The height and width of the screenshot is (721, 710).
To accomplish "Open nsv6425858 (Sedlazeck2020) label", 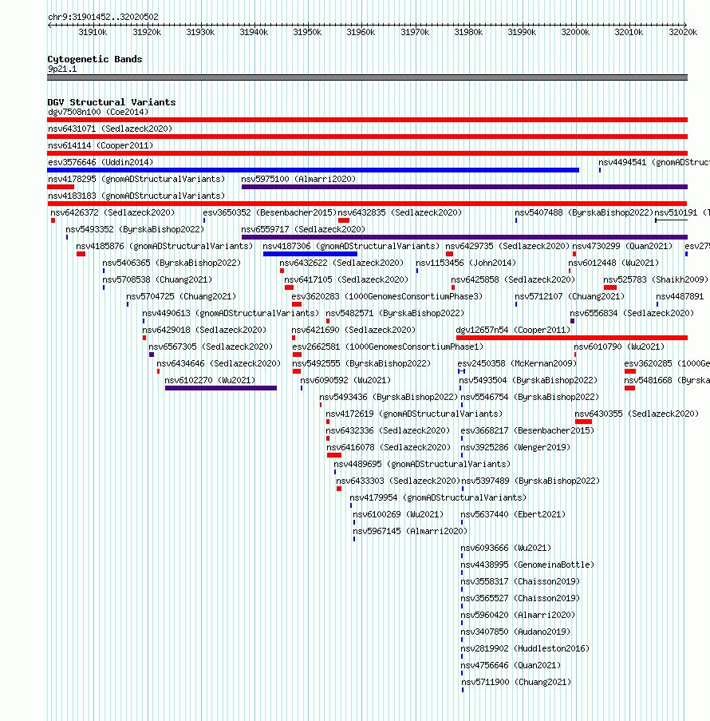I will click(513, 280).
